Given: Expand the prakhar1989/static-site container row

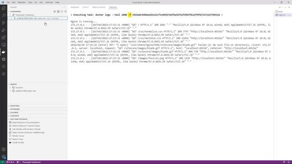Looking at the screenshot, I should [11, 18].
